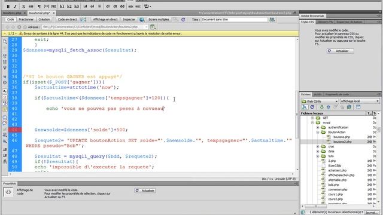Collapse the mysql folder

(312, 122)
